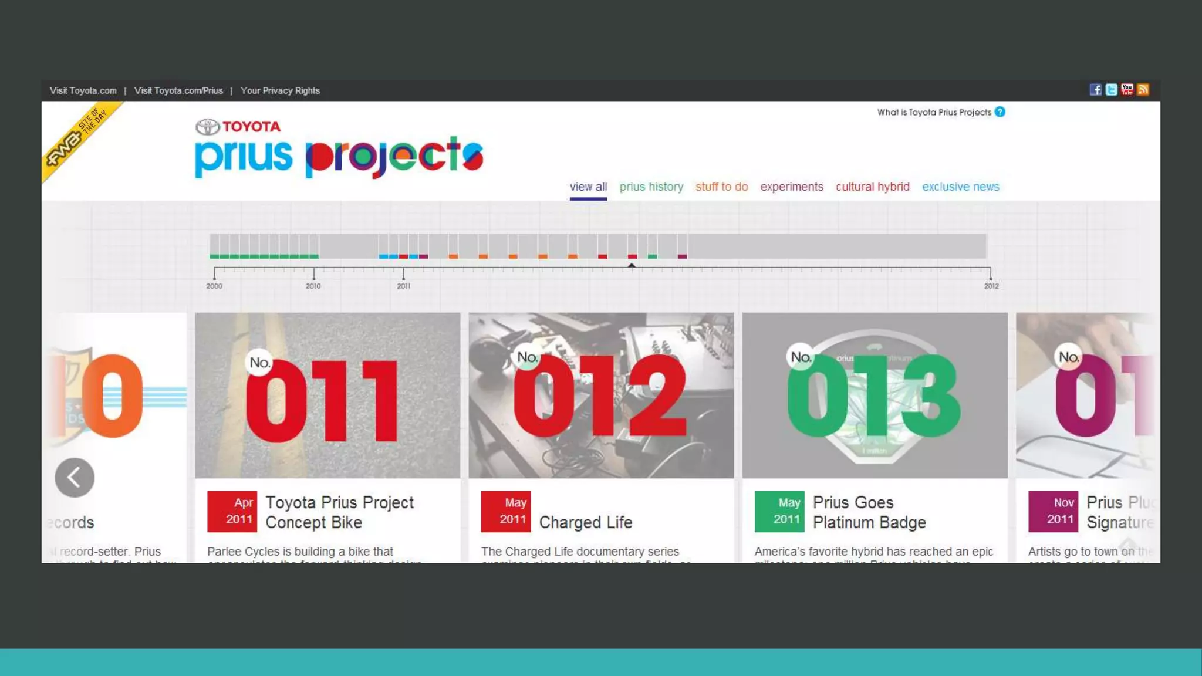Follow the Visit Toyota.com link

(x=83, y=90)
